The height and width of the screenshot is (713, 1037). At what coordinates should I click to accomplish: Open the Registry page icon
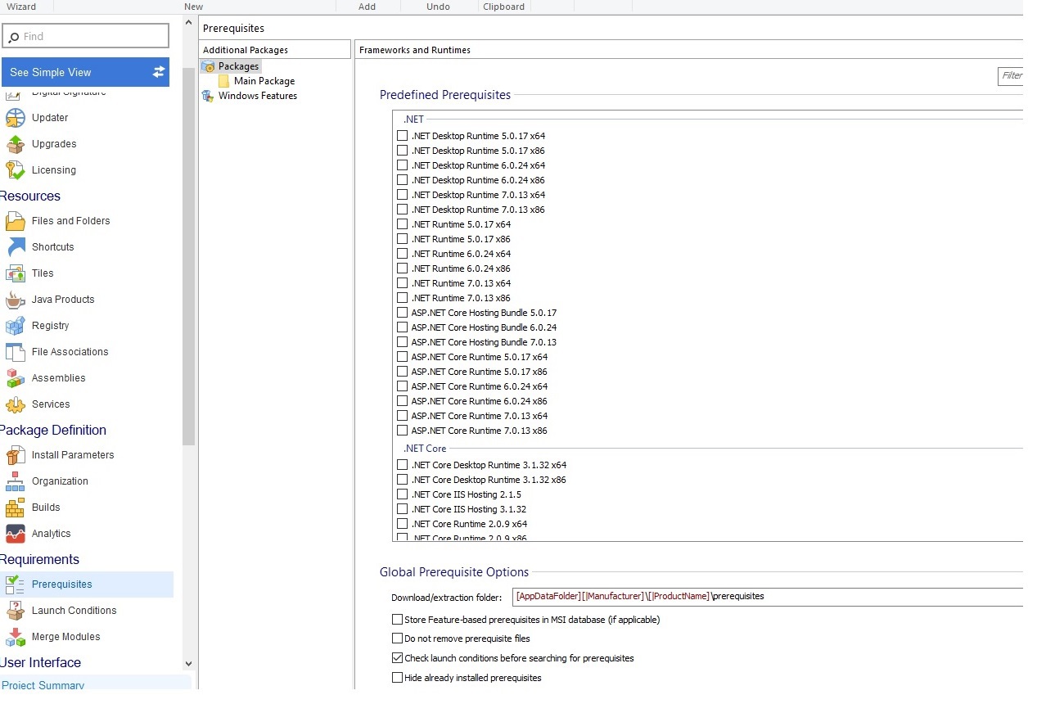pyautogui.click(x=16, y=326)
